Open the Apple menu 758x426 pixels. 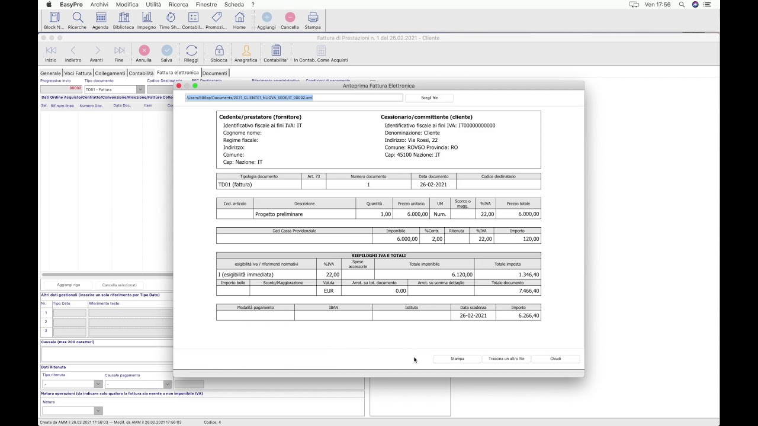(49, 4)
